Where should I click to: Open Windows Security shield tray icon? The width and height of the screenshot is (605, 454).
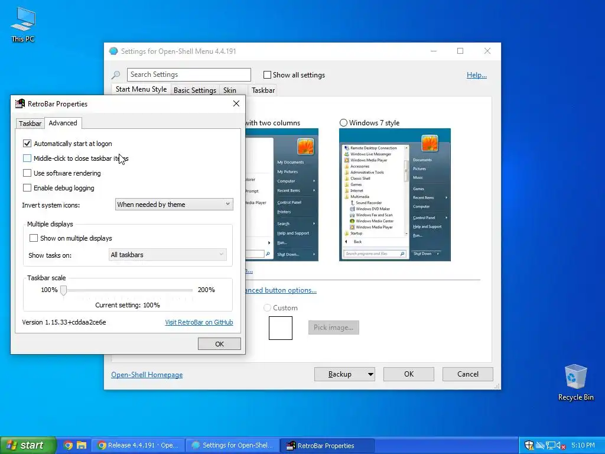point(529,445)
